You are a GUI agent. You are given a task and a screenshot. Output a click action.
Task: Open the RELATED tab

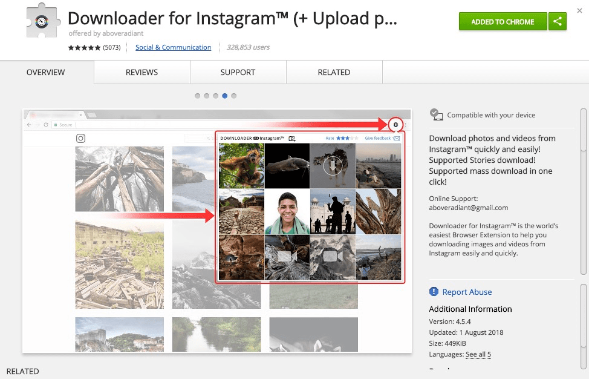(334, 72)
